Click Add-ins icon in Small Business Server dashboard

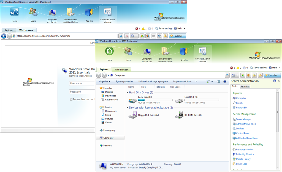click(x=89, y=14)
